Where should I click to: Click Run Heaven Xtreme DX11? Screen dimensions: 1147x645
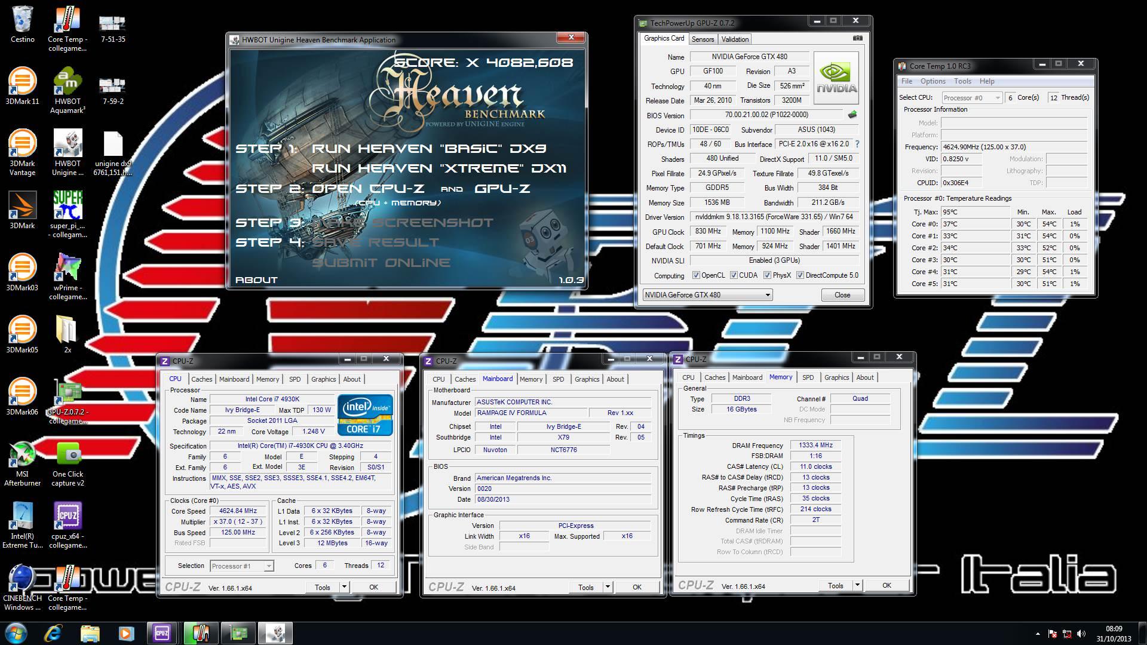(439, 168)
